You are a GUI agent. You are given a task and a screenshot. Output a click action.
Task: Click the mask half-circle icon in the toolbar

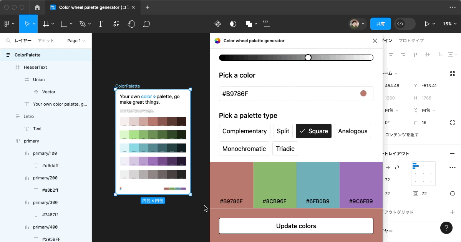click(233, 23)
